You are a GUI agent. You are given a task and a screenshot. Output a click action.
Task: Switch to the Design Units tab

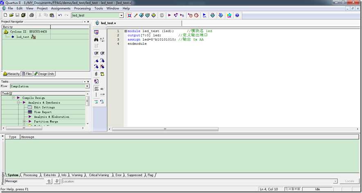[44, 74]
